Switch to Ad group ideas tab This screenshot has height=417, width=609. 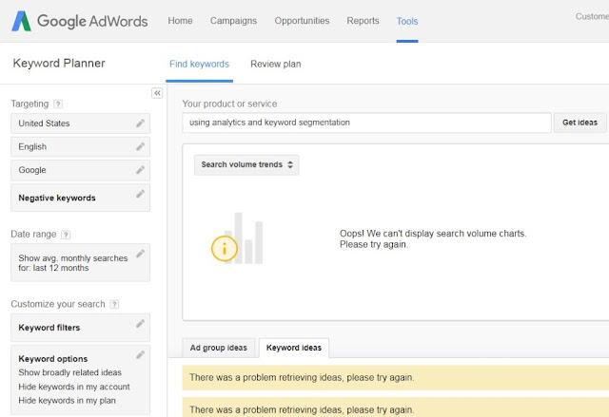pyautogui.click(x=218, y=348)
